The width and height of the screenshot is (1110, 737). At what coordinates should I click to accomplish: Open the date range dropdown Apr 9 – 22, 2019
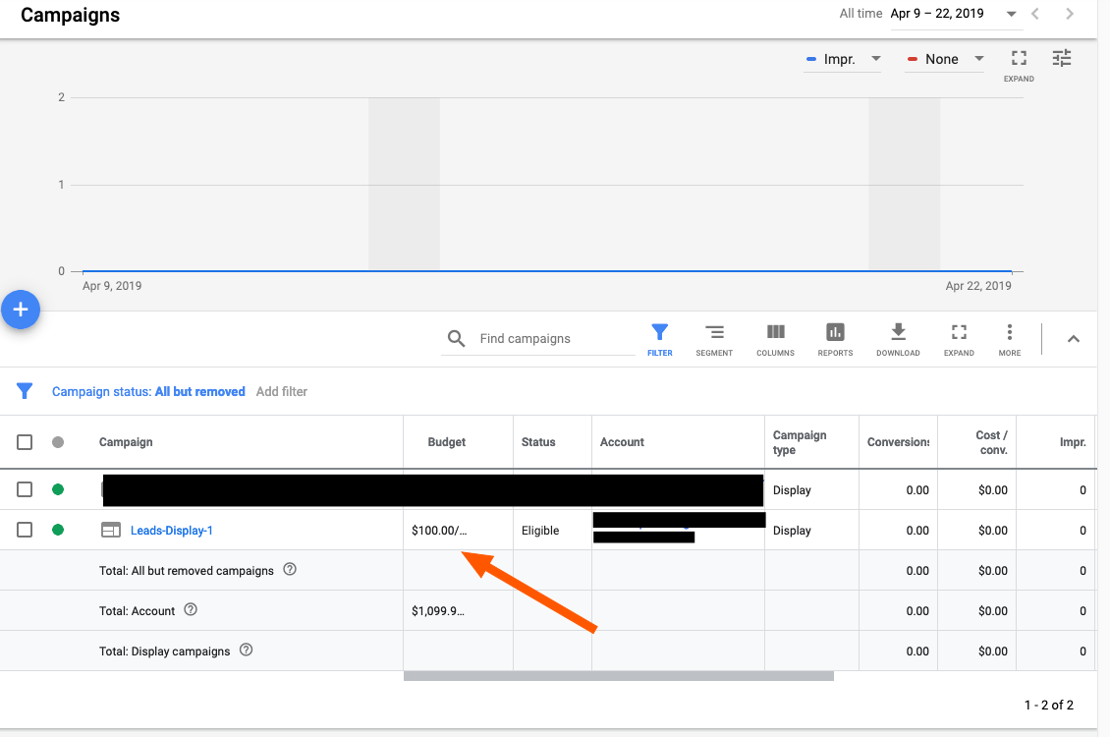(x=954, y=14)
